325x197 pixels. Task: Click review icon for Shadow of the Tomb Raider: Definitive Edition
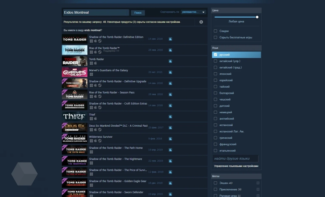tap(170, 39)
